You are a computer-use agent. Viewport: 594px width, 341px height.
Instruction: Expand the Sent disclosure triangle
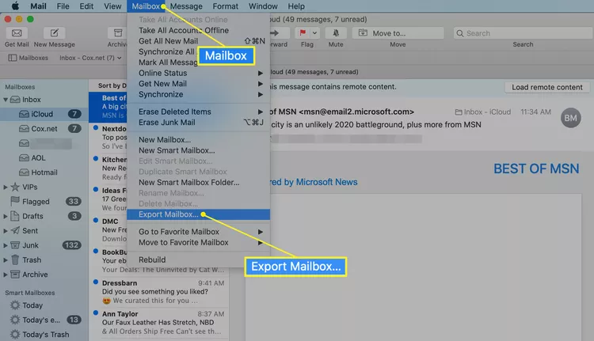[x=6, y=231]
